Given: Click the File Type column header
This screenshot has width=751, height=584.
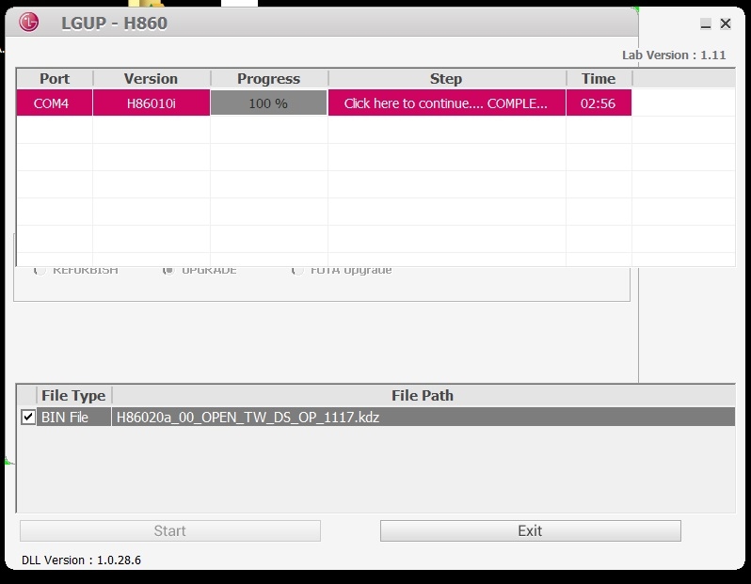Looking at the screenshot, I should click(73, 395).
